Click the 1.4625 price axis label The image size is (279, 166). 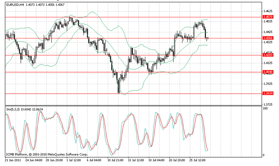(x=268, y=11)
